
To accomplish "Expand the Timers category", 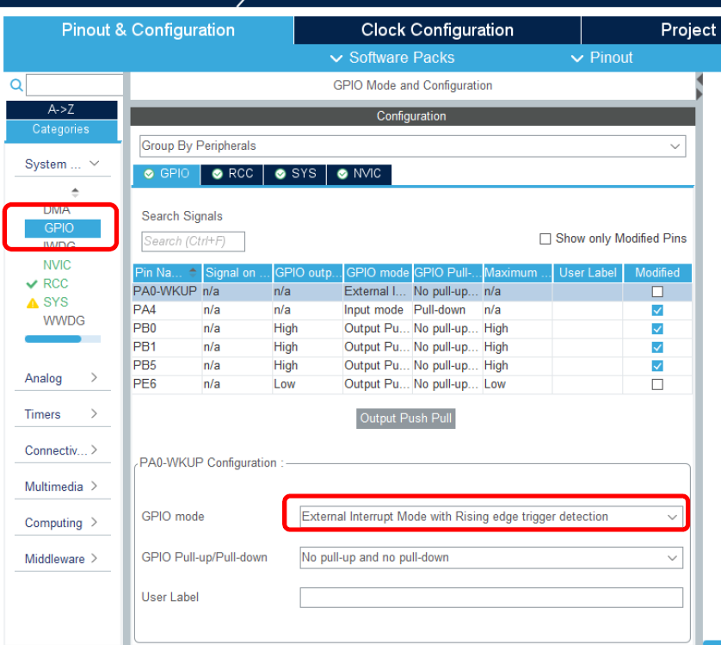I will click(x=61, y=414).
